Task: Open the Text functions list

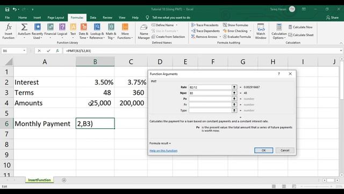Action: click(73, 31)
